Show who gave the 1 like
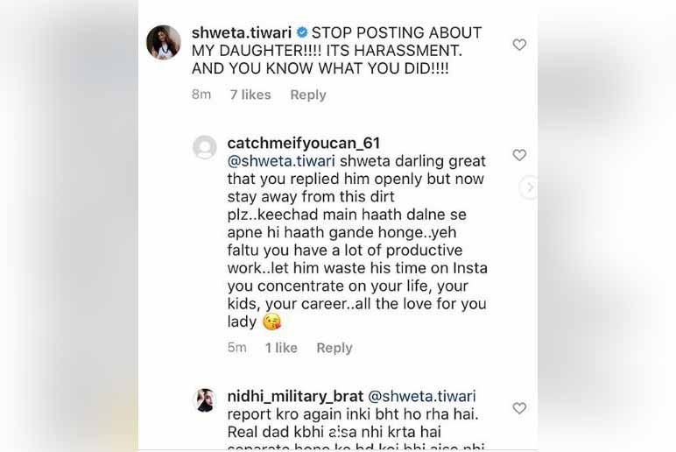 [x=281, y=348]
